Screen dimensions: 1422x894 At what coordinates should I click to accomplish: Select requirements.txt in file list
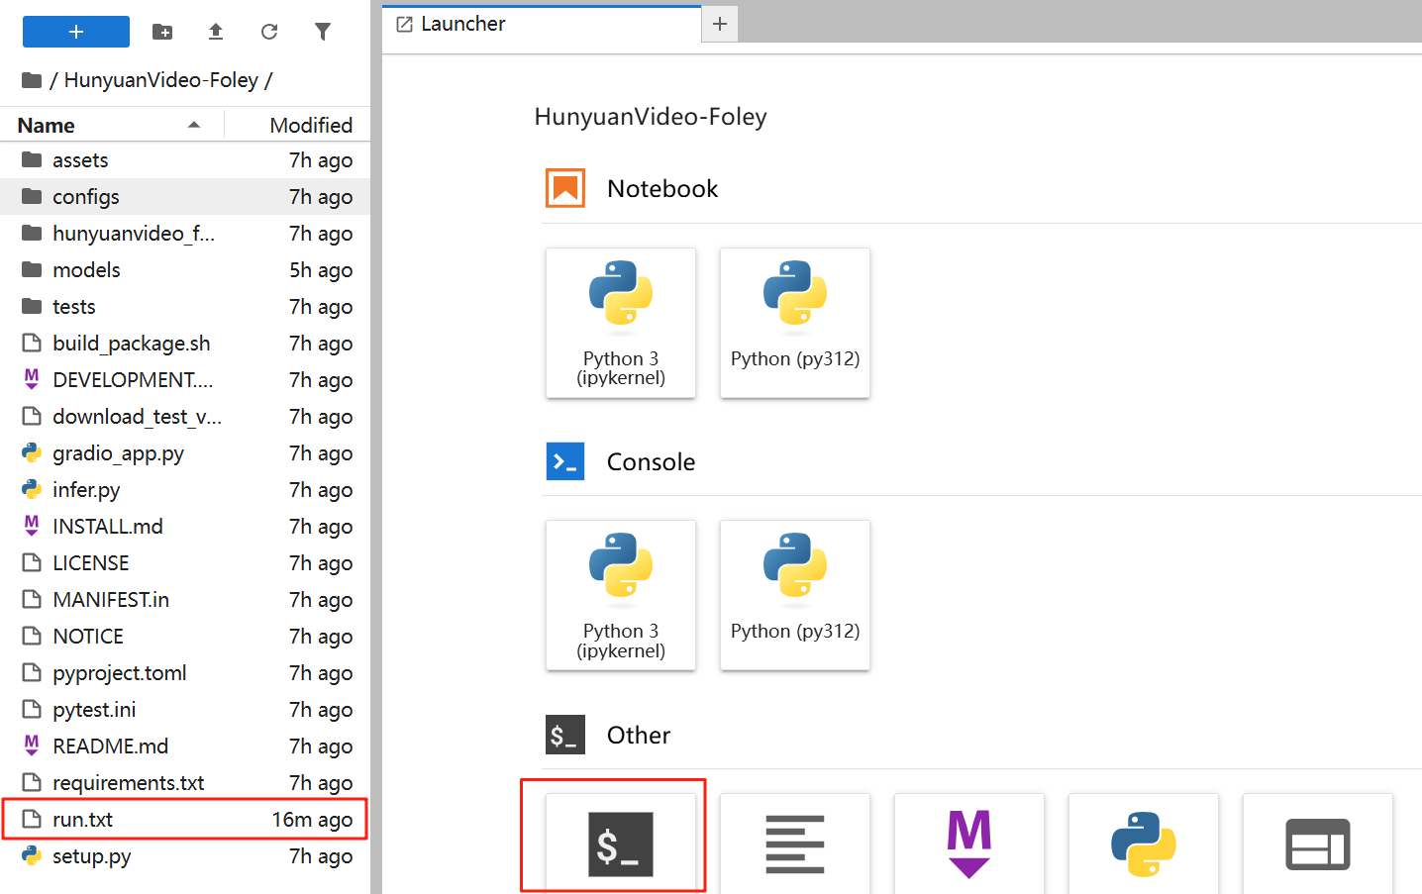(x=185, y=783)
